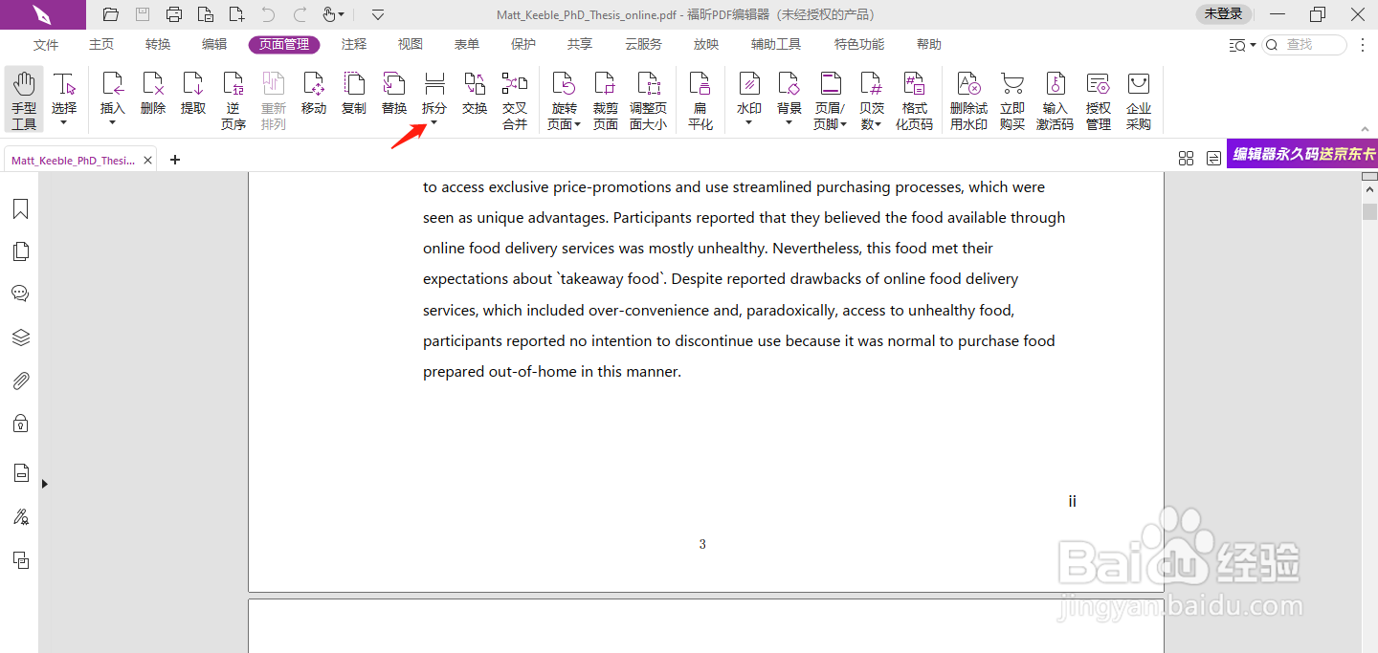The height and width of the screenshot is (653, 1378).
Task: Click the search (查找) input field
Action: click(1305, 45)
